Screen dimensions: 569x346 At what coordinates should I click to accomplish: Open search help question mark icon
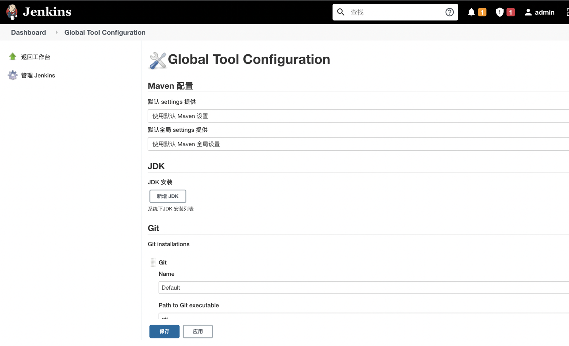(x=449, y=12)
